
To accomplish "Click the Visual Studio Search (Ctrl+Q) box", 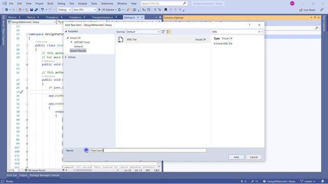I will point(164,4).
